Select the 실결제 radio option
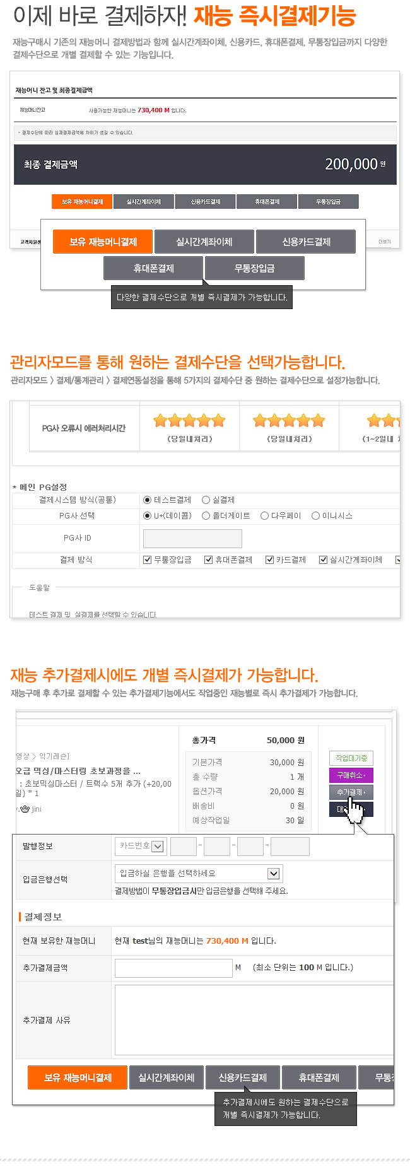 coord(206,500)
